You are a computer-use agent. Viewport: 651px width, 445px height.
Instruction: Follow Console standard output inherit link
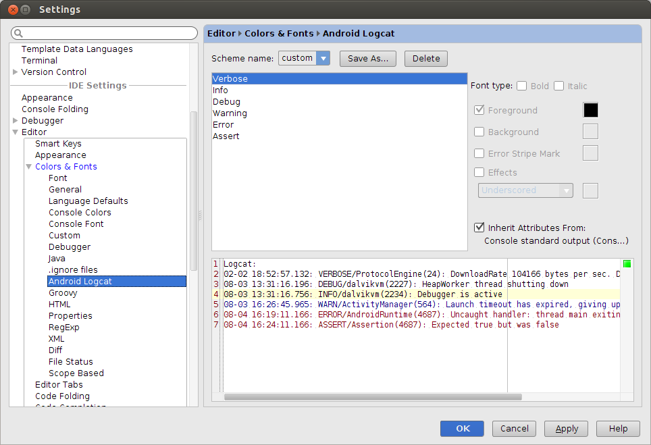(x=556, y=241)
